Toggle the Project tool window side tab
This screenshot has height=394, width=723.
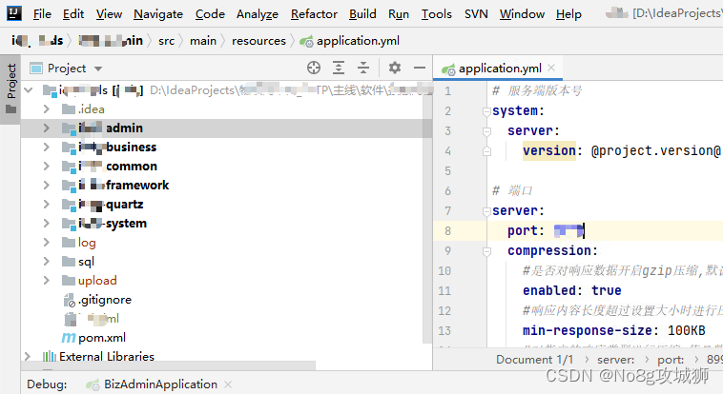[10, 89]
